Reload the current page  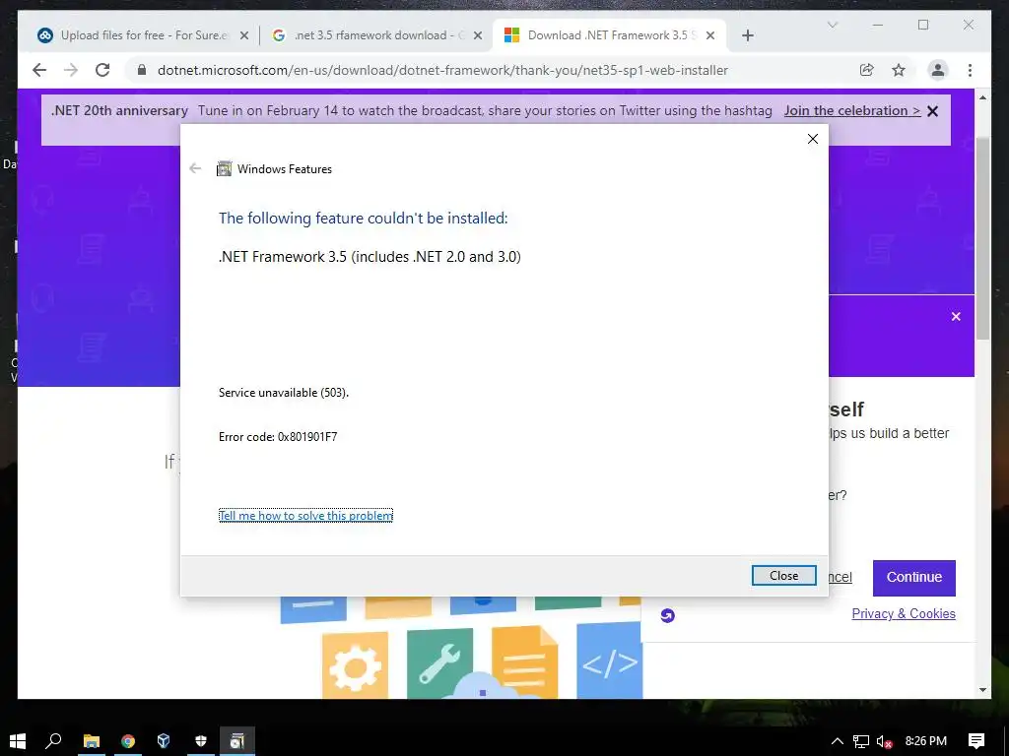click(102, 70)
